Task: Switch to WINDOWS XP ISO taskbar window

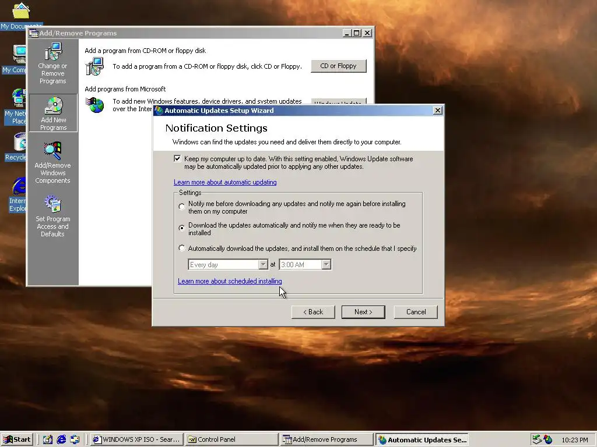Action: 138,439
